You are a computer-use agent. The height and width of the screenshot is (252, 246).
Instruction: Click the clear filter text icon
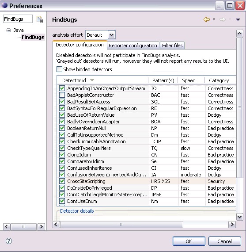(x=40, y=19)
